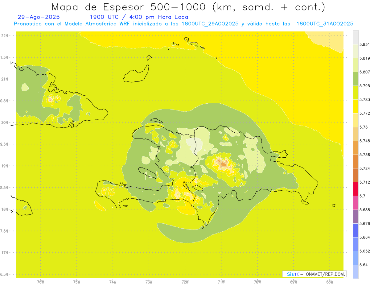Click the '76W' longitude label
Image resolution: width=370 pixels, height=286 pixels.
click(40, 282)
